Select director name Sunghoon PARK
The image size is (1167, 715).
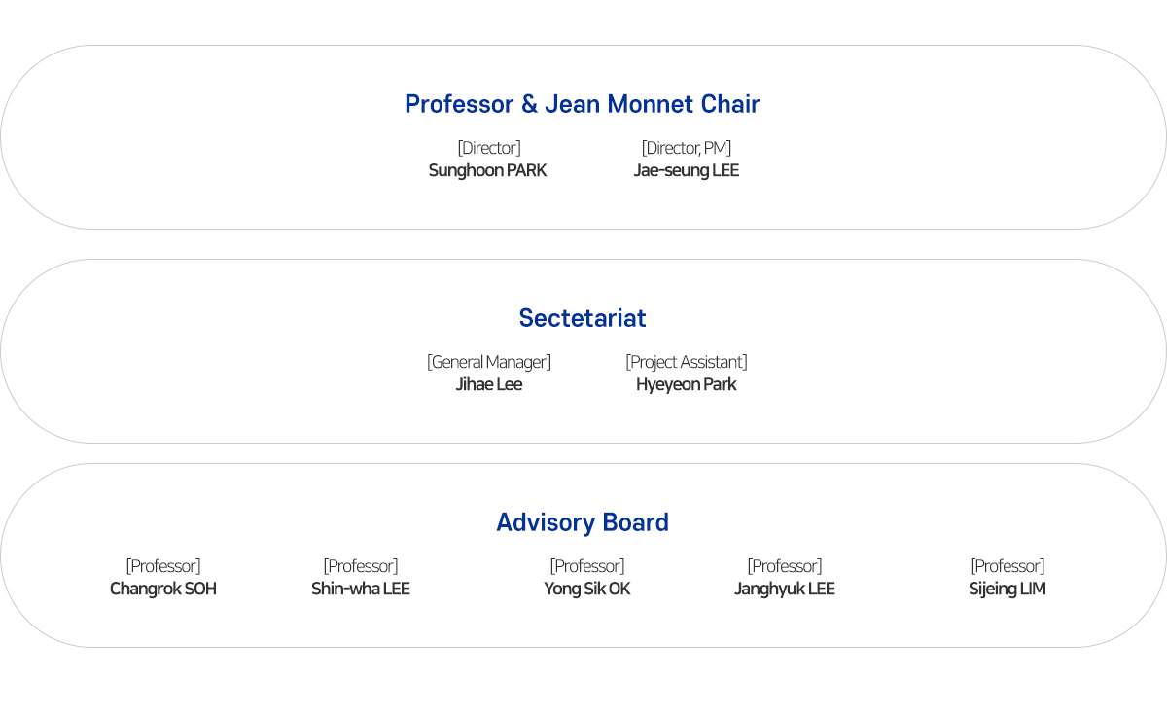[487, 170]
